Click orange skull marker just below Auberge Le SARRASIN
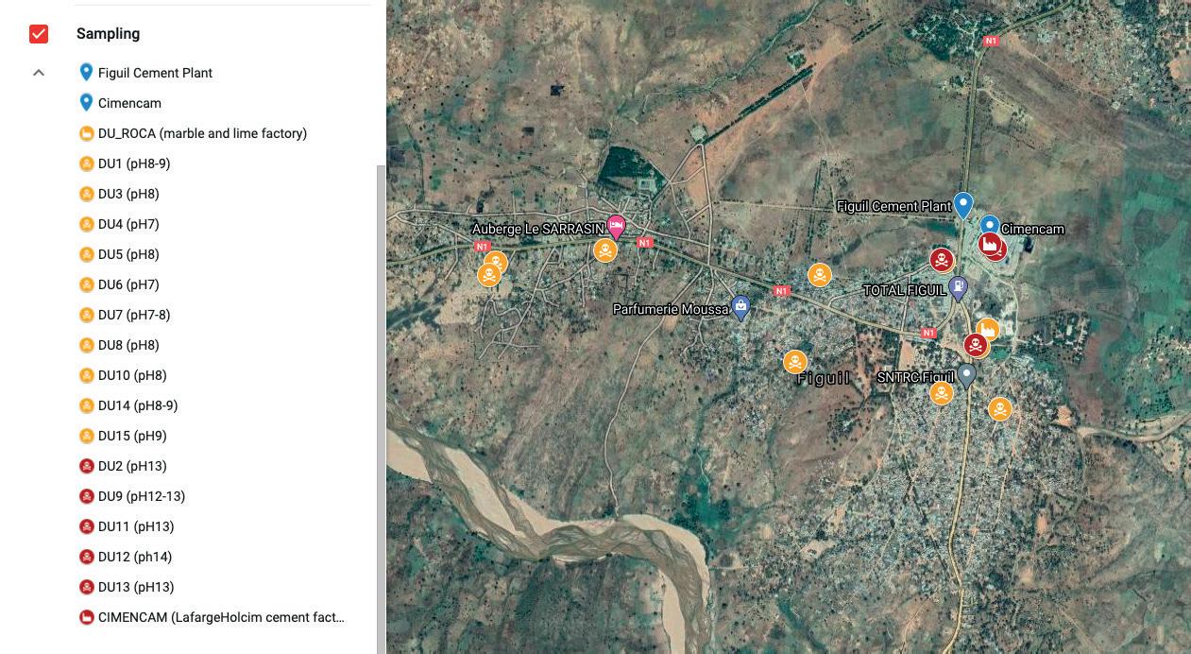The image size is (1191, 654). point(605,250)
